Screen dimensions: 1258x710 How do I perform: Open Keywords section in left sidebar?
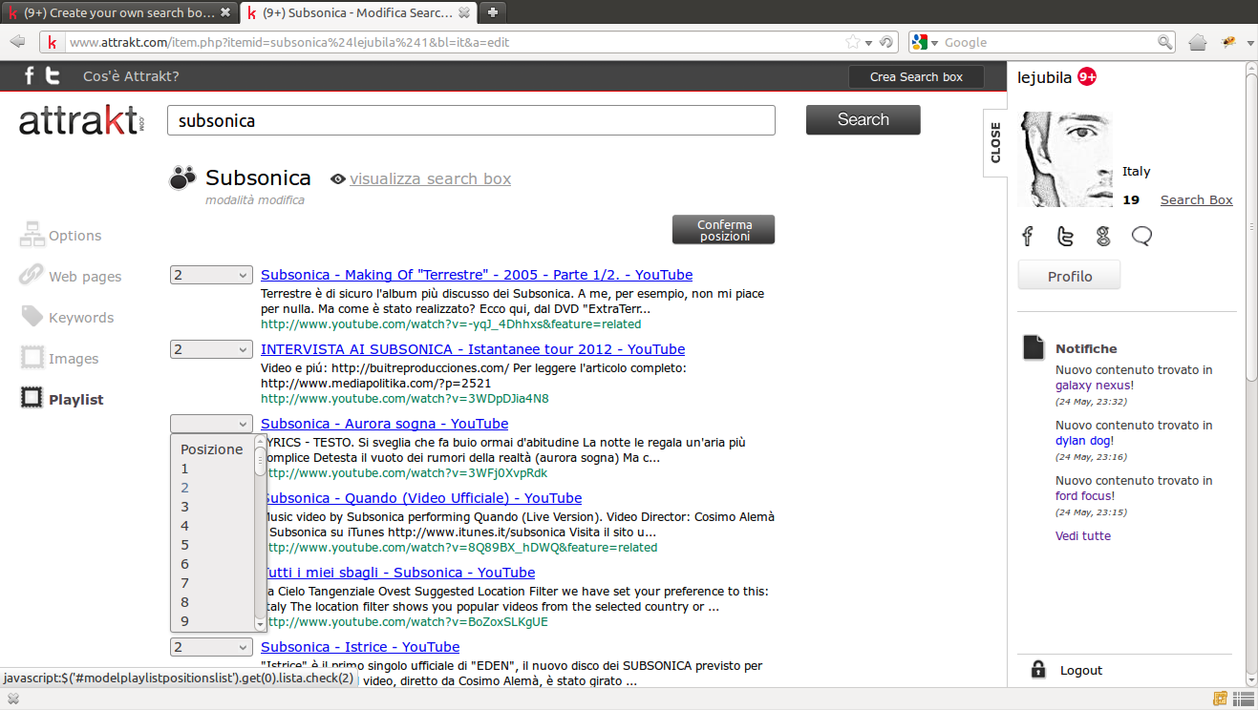pos(67,317)
